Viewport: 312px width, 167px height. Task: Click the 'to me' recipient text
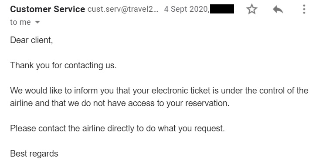[20, 22]
